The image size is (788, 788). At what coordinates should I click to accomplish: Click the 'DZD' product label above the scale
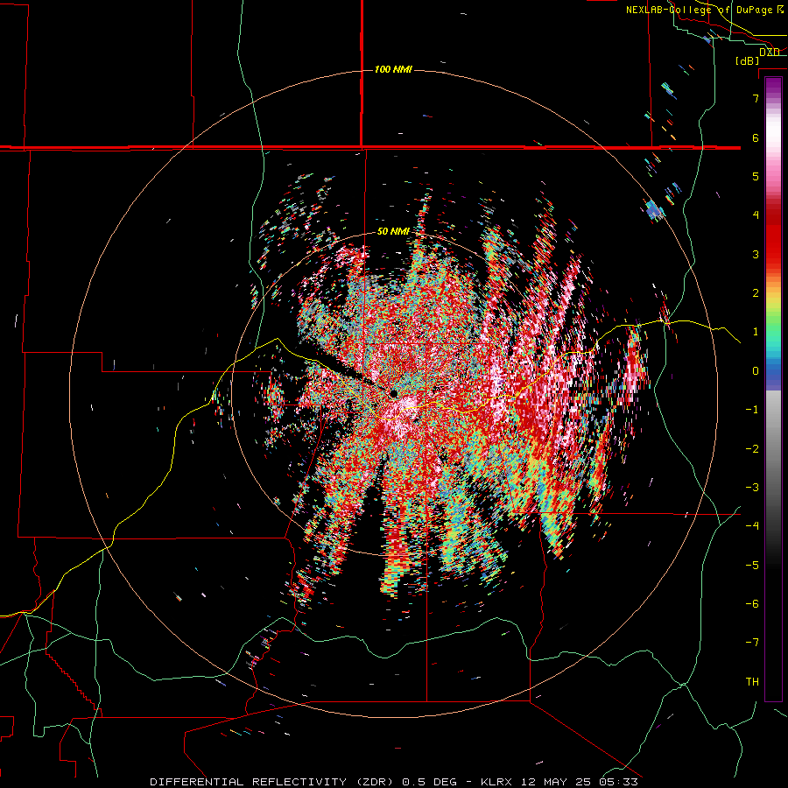tap(770, 53)
